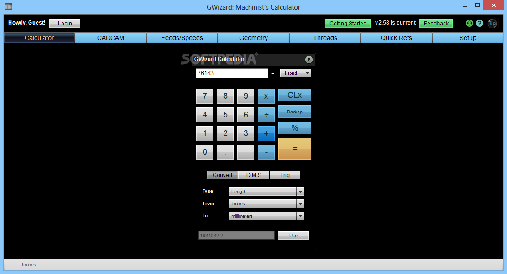Open the Feedback button
This screenshot has height=274, width=507.
tap(436, 24)
